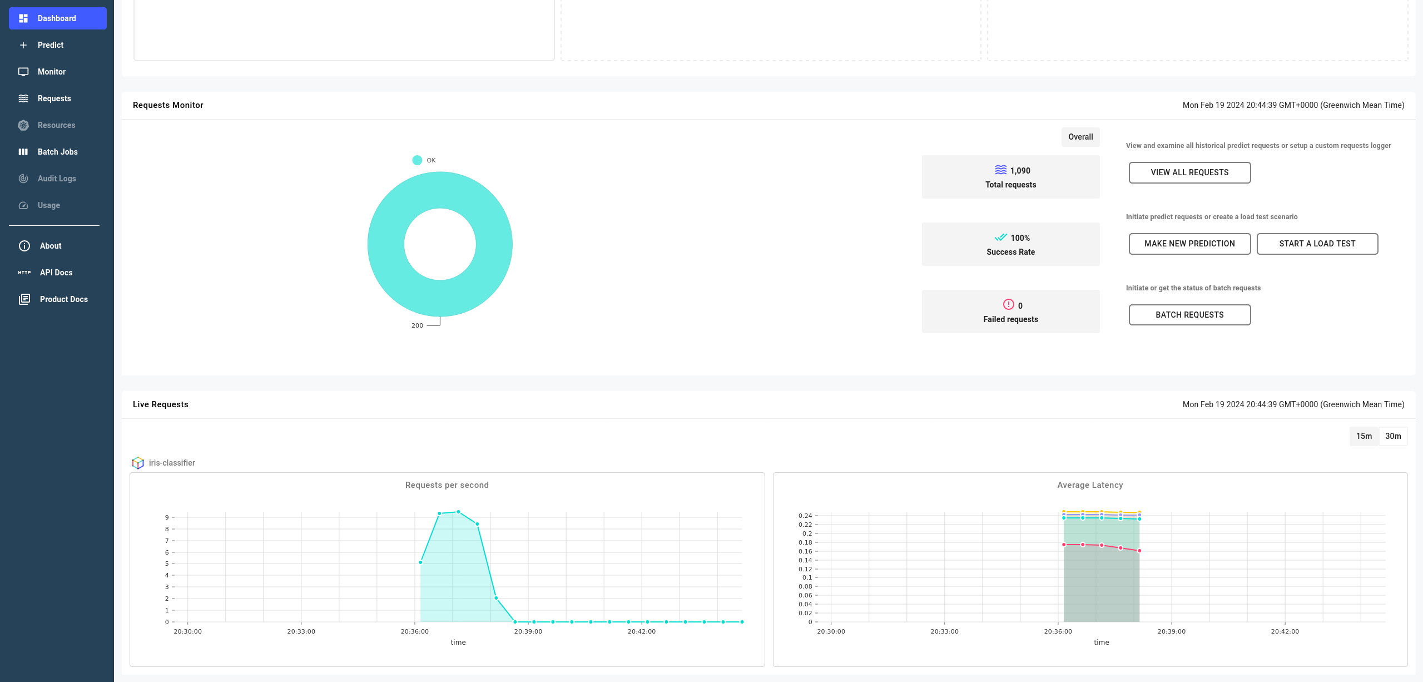Open the Dashboard menu item
Screen dimensions: 1423x682
click(58, 18)
